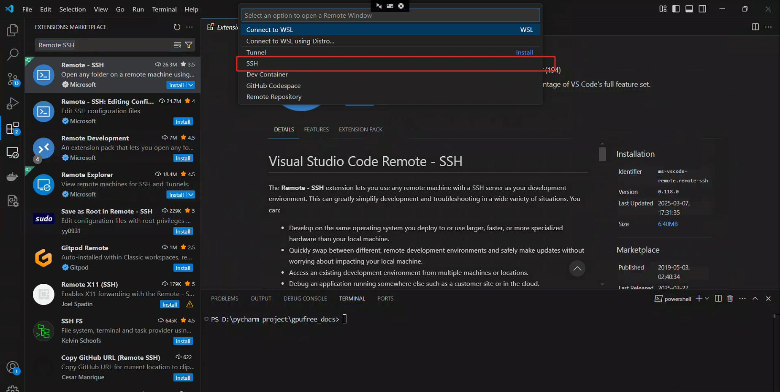The image size is (780, 392).
Task: Install Remote - SSH: Editing Configuration Files
Action: [x=183, y=122]
